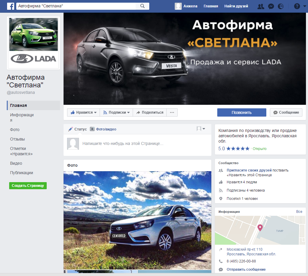Click Подписаны 4 человека entry

point(246,190)
